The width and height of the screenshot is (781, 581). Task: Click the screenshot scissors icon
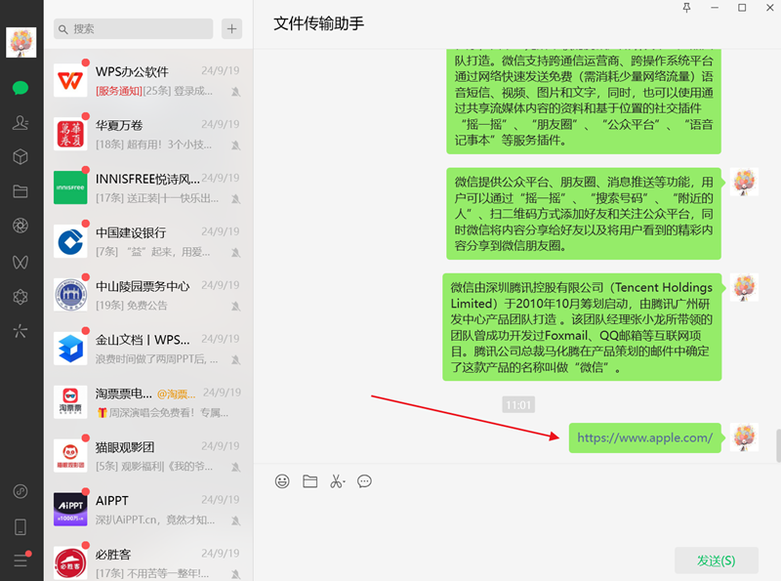pyautogui.click(x=337, y=481)
